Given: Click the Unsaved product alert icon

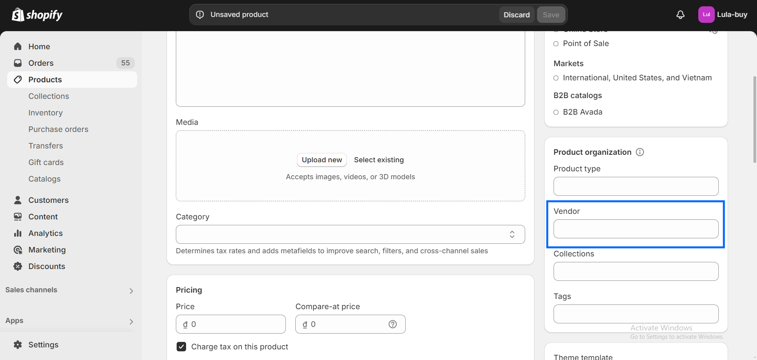Looking at the screenshot, I should click(200, 15).
